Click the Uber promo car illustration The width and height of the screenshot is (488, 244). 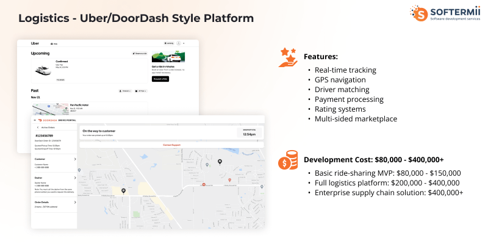tap(168, 57)
